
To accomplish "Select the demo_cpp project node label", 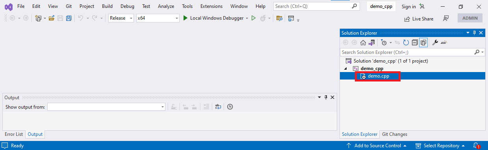I will point(372,69).
